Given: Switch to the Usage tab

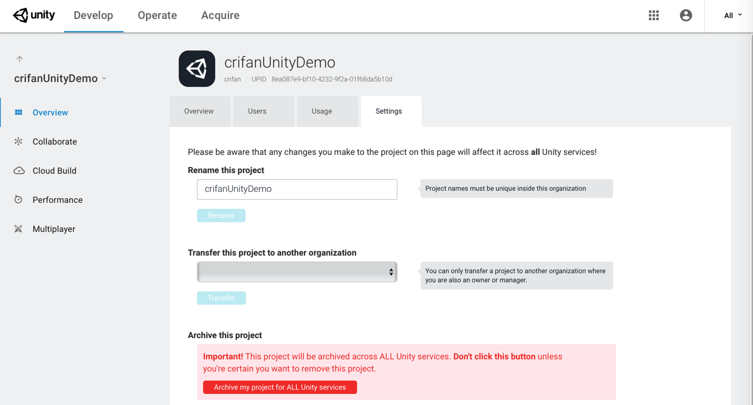Looking at the screenshot, I should (x=321, y=111).
